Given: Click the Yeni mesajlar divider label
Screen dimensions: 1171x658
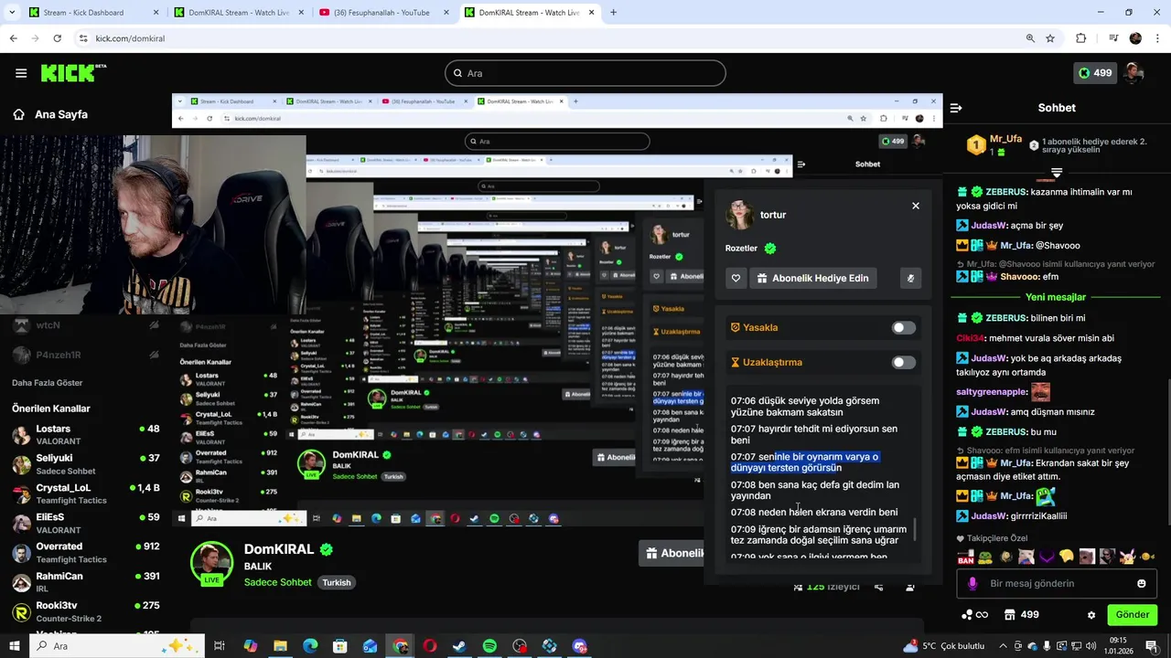Looking at the screenshot, I should [x=1056, y=297].
